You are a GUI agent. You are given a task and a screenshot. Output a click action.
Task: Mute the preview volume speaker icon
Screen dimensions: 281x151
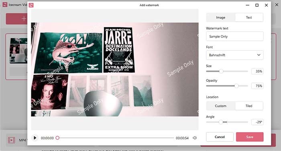click(195, 138)
